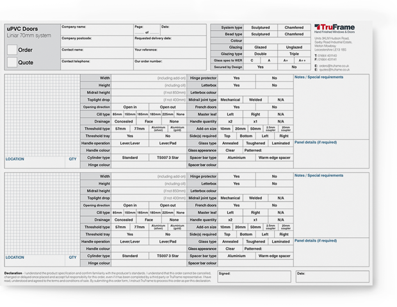
Task: Click the Contact name field
Action: tap(97, 53)
